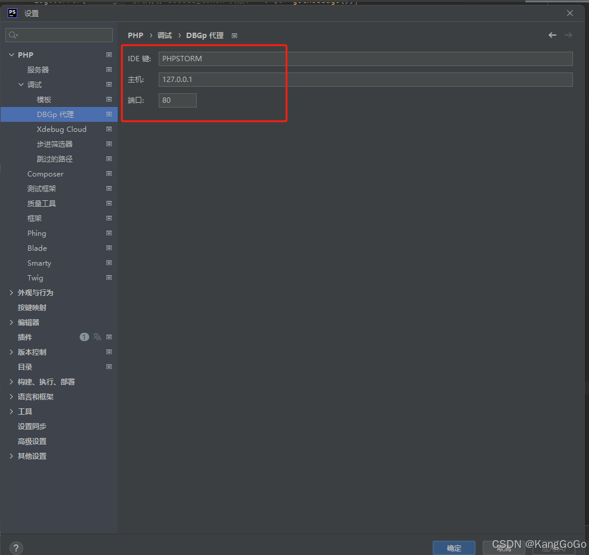This screenshot has width=589, height=555.
Task: Click the project icon beside Blade
Action: (109, 248)
